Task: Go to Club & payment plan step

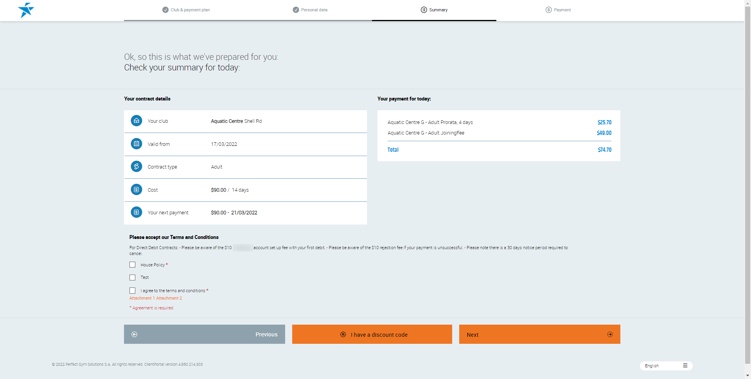Action: pos(186,10)
